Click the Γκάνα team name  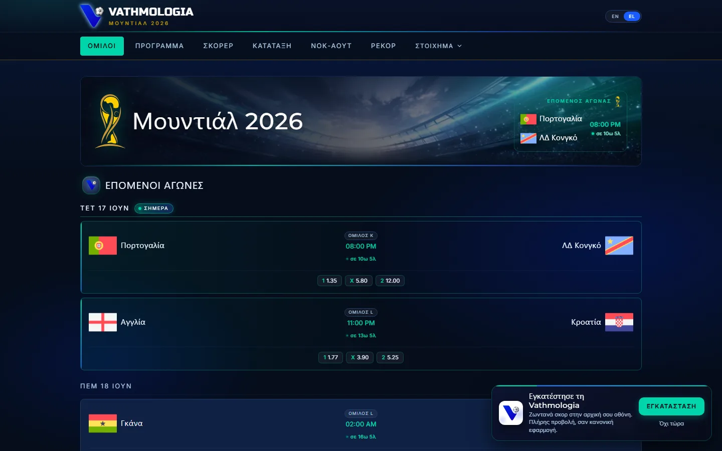[131, 423]
